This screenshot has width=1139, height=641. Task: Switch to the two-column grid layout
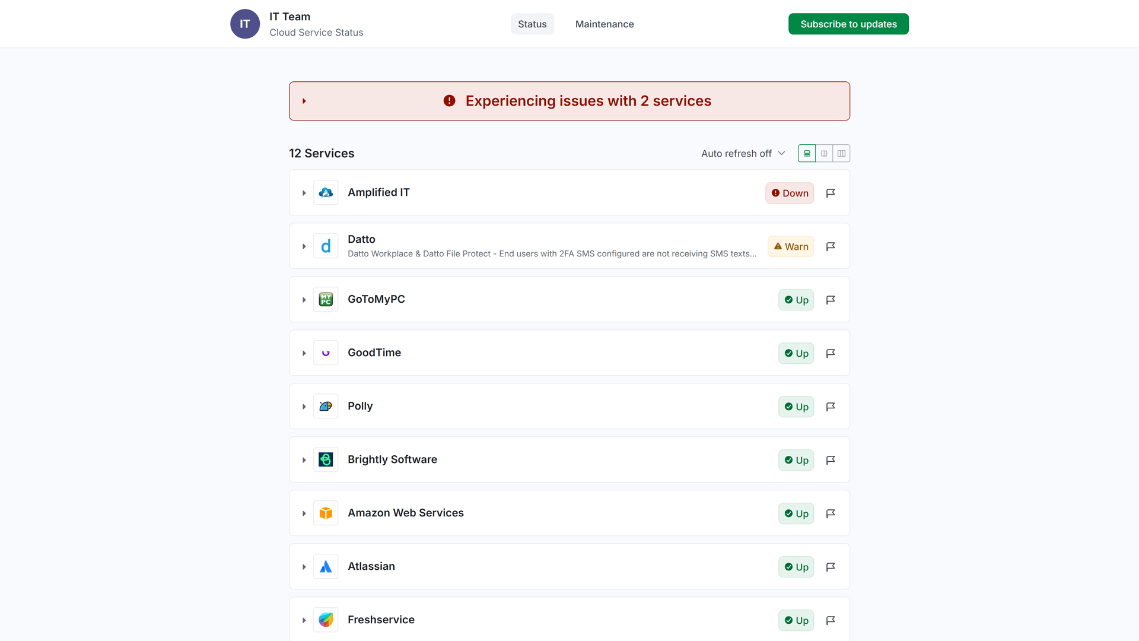(824, 153)
